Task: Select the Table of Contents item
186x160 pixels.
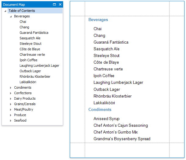Action: [x=22, y=11]
